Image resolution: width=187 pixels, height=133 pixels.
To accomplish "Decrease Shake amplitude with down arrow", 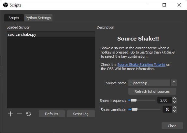I will pos(175,111).
